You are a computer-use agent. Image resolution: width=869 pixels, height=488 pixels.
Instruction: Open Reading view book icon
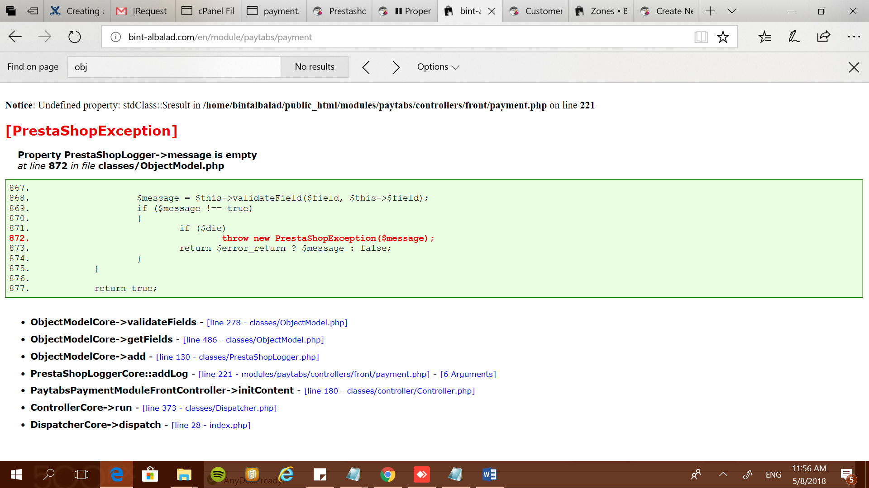(701, 37)
